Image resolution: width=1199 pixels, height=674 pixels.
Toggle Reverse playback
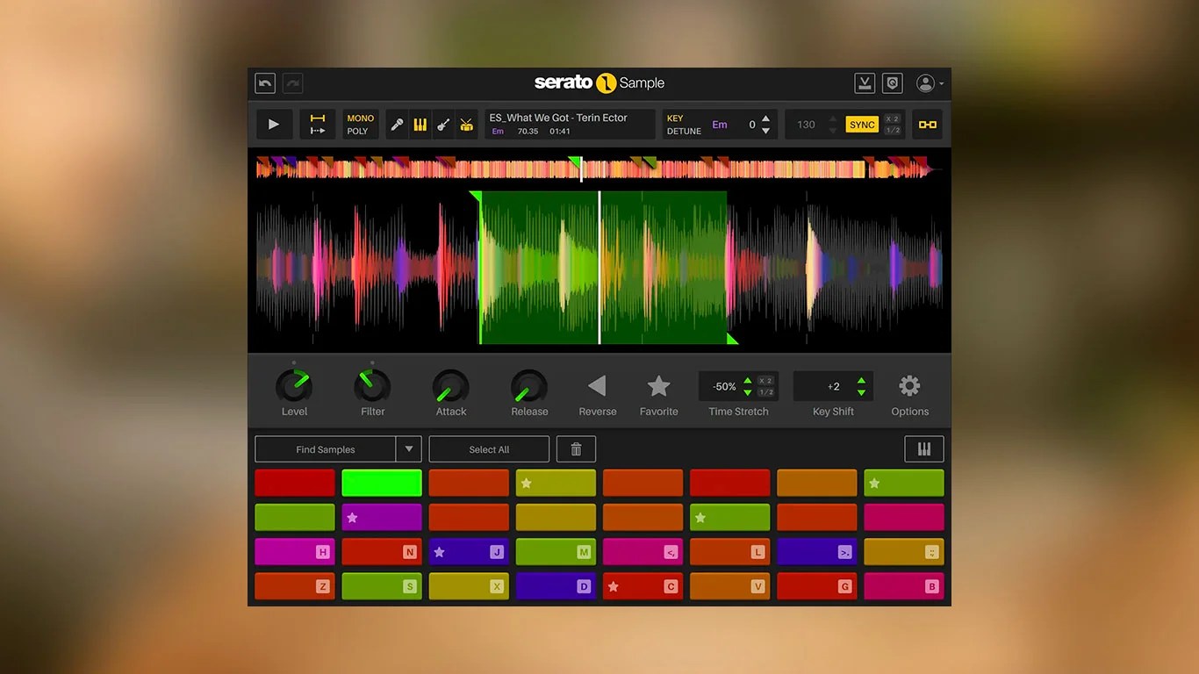tap(597, 386)
